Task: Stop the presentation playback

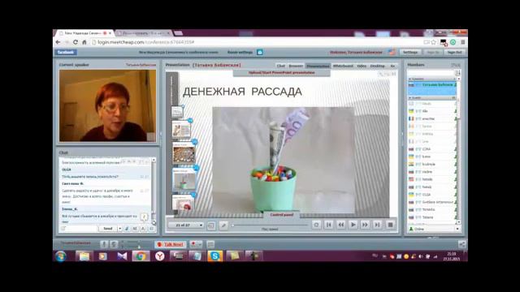Action: point(390,225)
